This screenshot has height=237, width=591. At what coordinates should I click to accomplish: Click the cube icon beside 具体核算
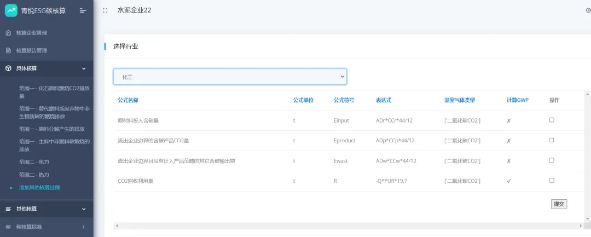click(8, 68)
